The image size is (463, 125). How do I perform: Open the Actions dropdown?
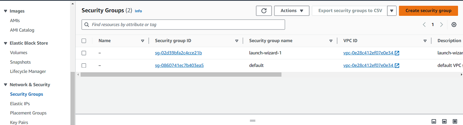click(292, 11)
